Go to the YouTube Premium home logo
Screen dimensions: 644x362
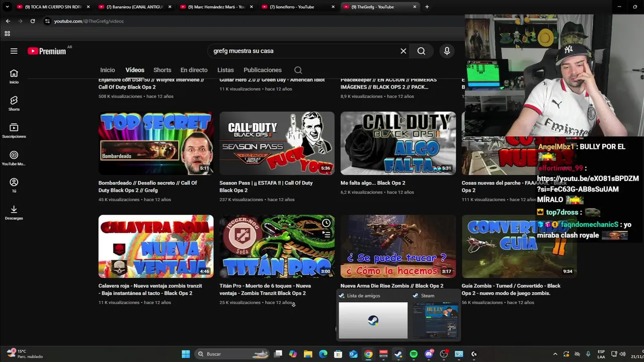pos(47,51)
